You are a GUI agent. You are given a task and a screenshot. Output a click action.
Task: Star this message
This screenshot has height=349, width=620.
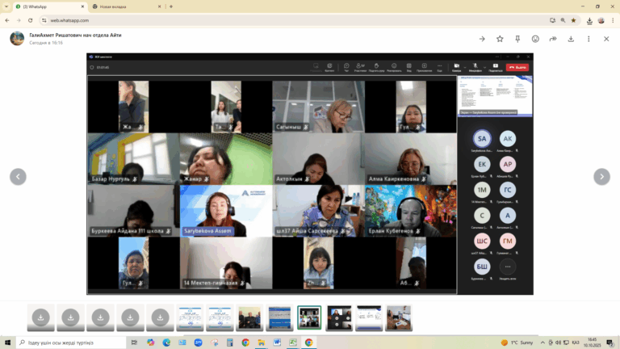click(500, 38)
